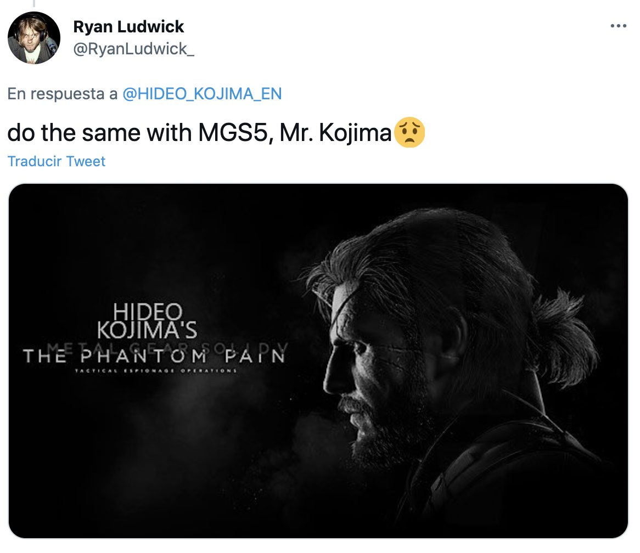Open the @HIDEO_KOJIMA_EN mention link
The width and height of the screenshot is (640, 553).
pos(202,94)
